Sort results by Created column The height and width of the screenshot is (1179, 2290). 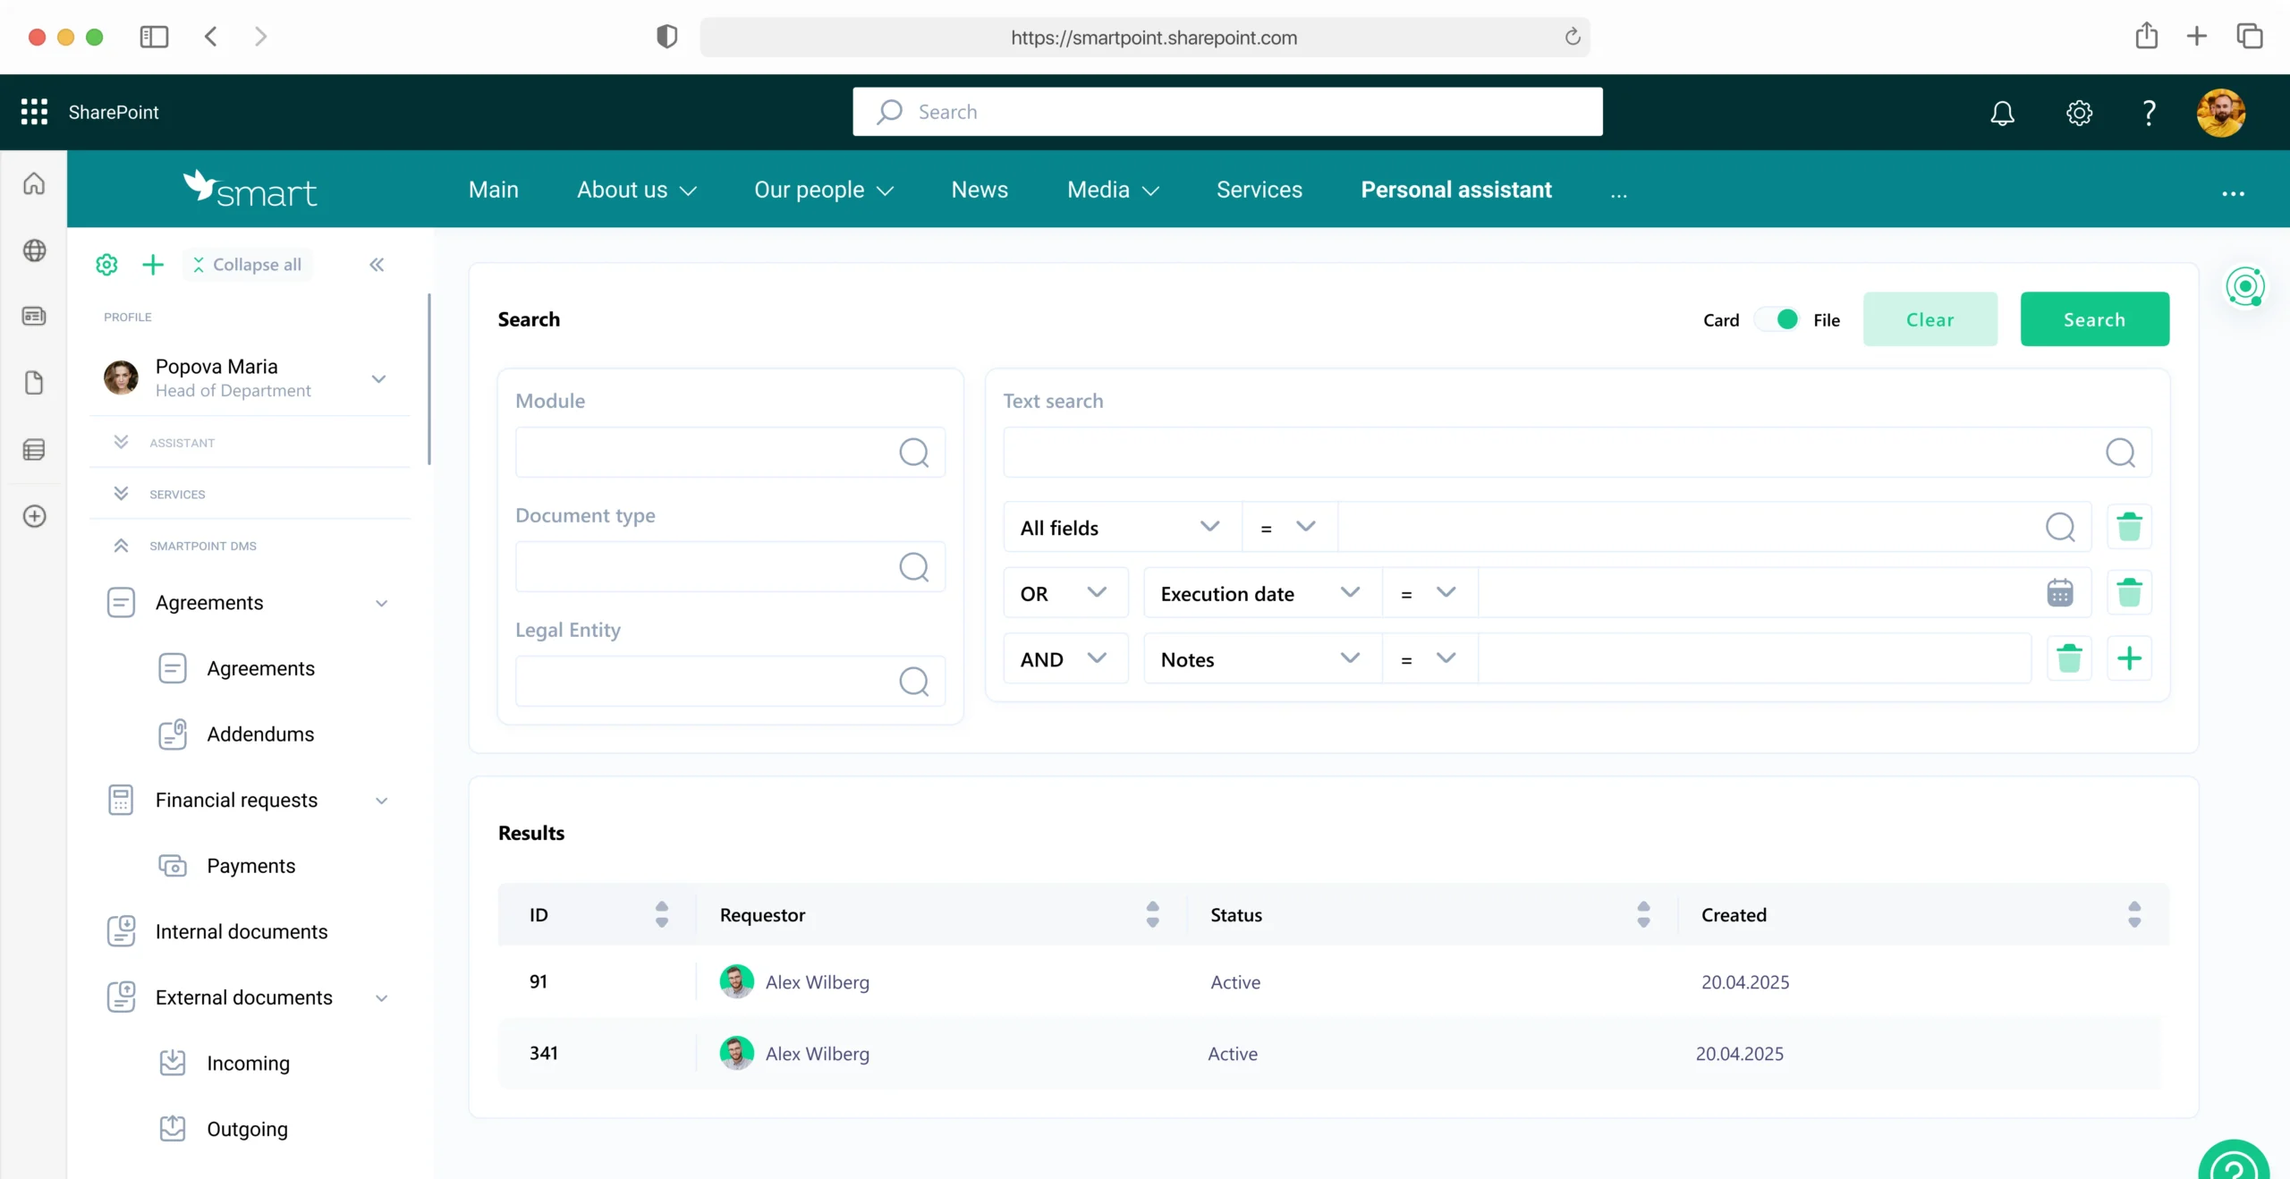2134,914
